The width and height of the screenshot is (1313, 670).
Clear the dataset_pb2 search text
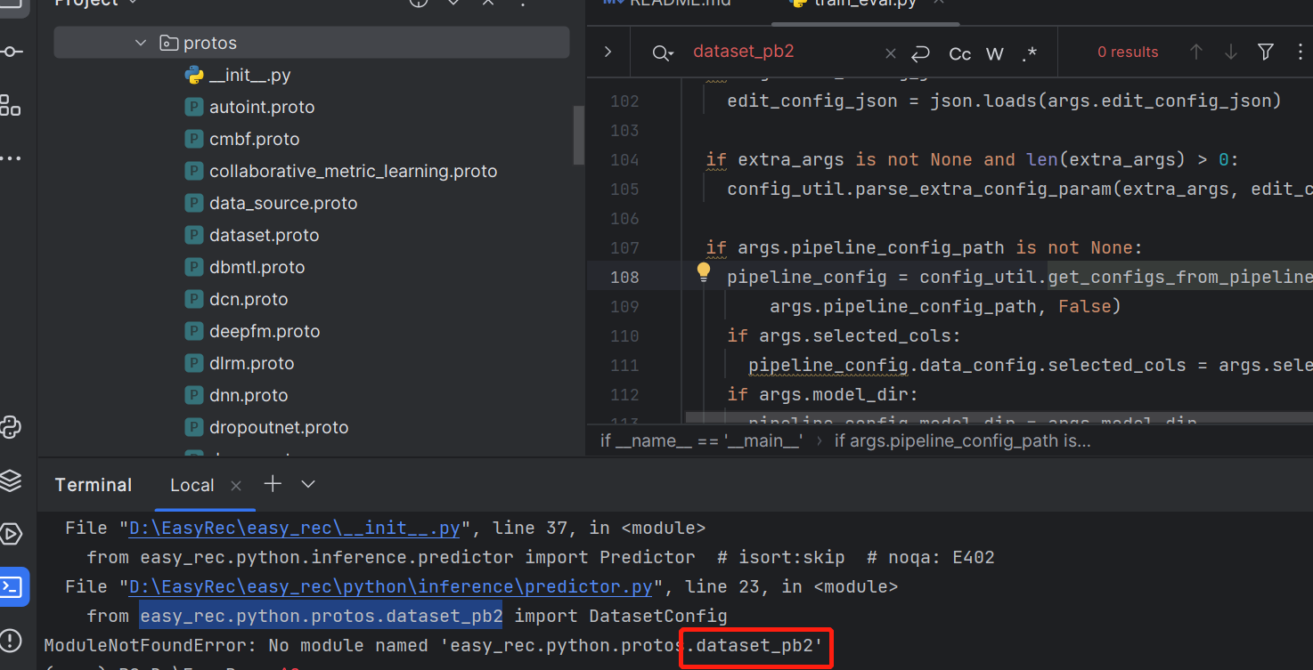[x=890, y=53]
